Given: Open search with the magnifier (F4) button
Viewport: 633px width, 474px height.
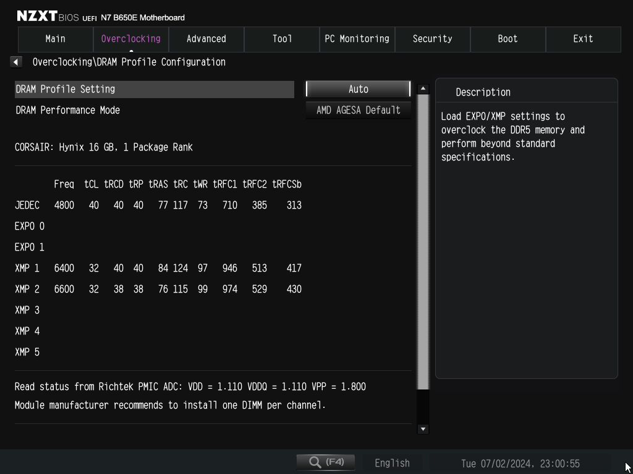Looking at the screenshot, I should [x=326, y=462].
